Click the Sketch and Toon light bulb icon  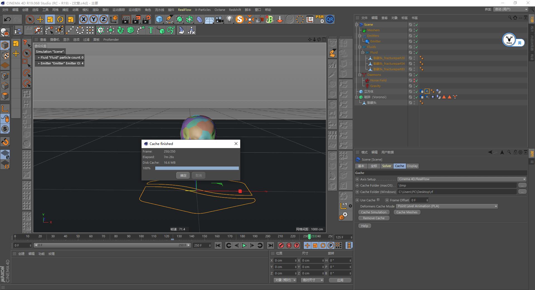[x=229, y=19]
